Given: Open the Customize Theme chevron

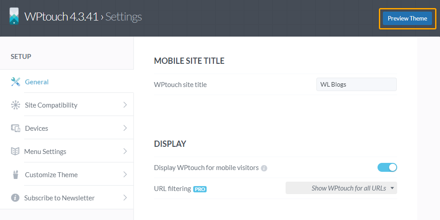Looking at the screenshot, I should [x=125, y=174].
